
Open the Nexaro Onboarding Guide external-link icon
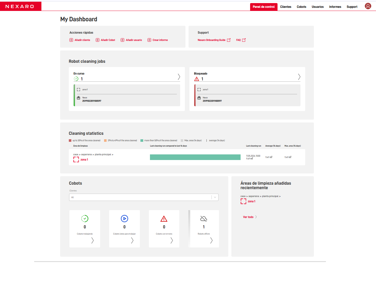tap(229, 40)
